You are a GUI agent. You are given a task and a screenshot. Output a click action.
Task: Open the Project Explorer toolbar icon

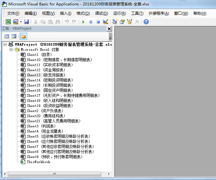(115, 21)
